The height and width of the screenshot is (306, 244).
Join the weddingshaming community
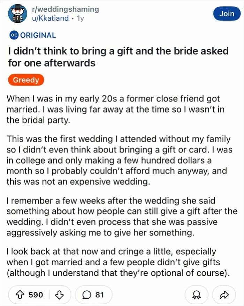(227, 14)
